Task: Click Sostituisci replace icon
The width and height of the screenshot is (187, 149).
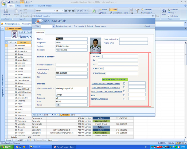Action: point(169,10)
